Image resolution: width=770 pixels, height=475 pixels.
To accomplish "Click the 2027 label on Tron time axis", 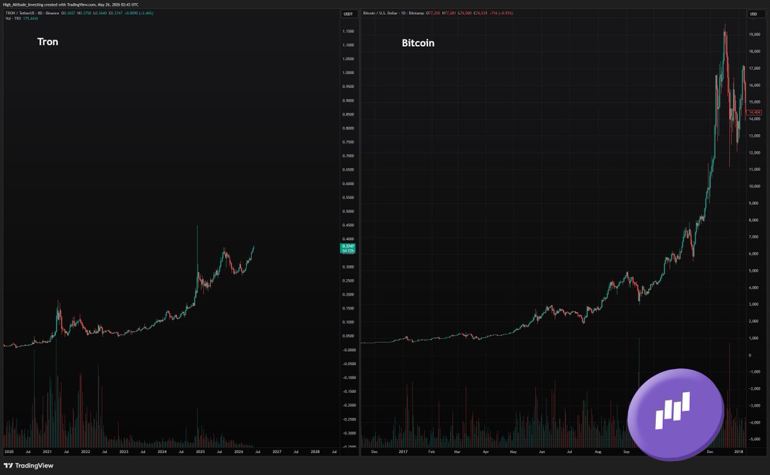I will tap(277, 452).
